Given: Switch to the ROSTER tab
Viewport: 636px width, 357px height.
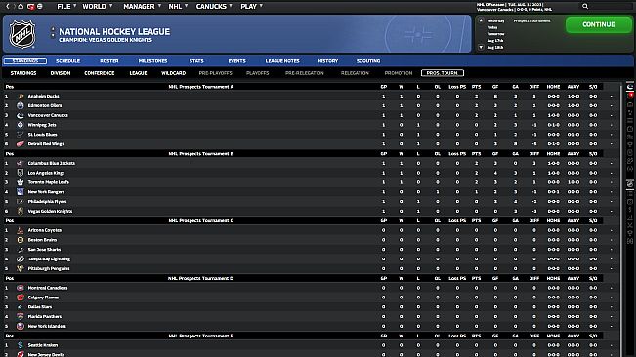Looking at the screenshot, I should [x=109, y=61].
